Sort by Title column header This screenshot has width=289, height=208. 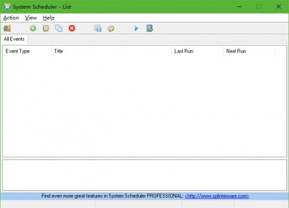(111, 51)
